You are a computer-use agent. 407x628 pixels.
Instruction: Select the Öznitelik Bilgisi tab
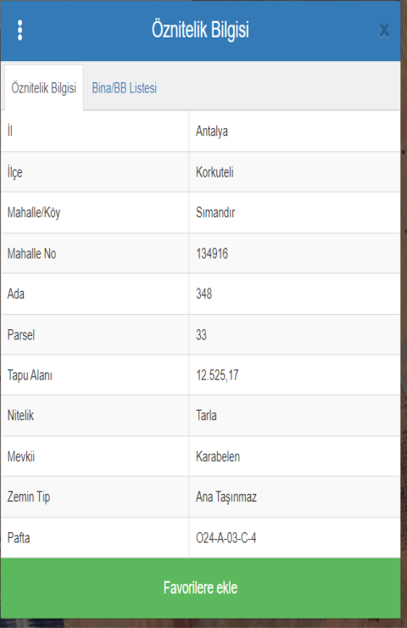[x=43, y=87]
